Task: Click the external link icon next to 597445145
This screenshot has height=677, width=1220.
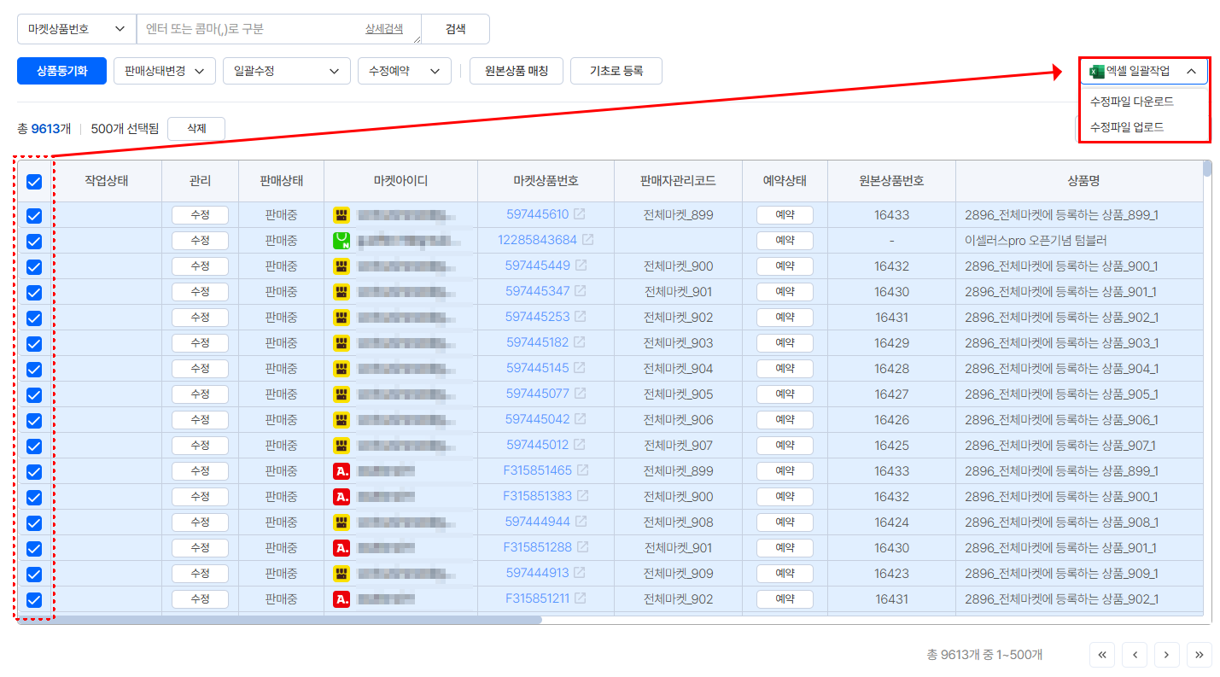Action: (x=579, y=368)
